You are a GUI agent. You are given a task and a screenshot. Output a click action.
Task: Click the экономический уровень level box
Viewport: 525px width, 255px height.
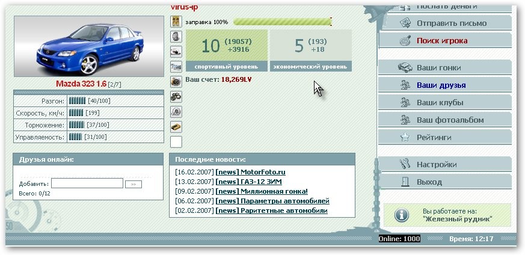[x=311, y=50]
